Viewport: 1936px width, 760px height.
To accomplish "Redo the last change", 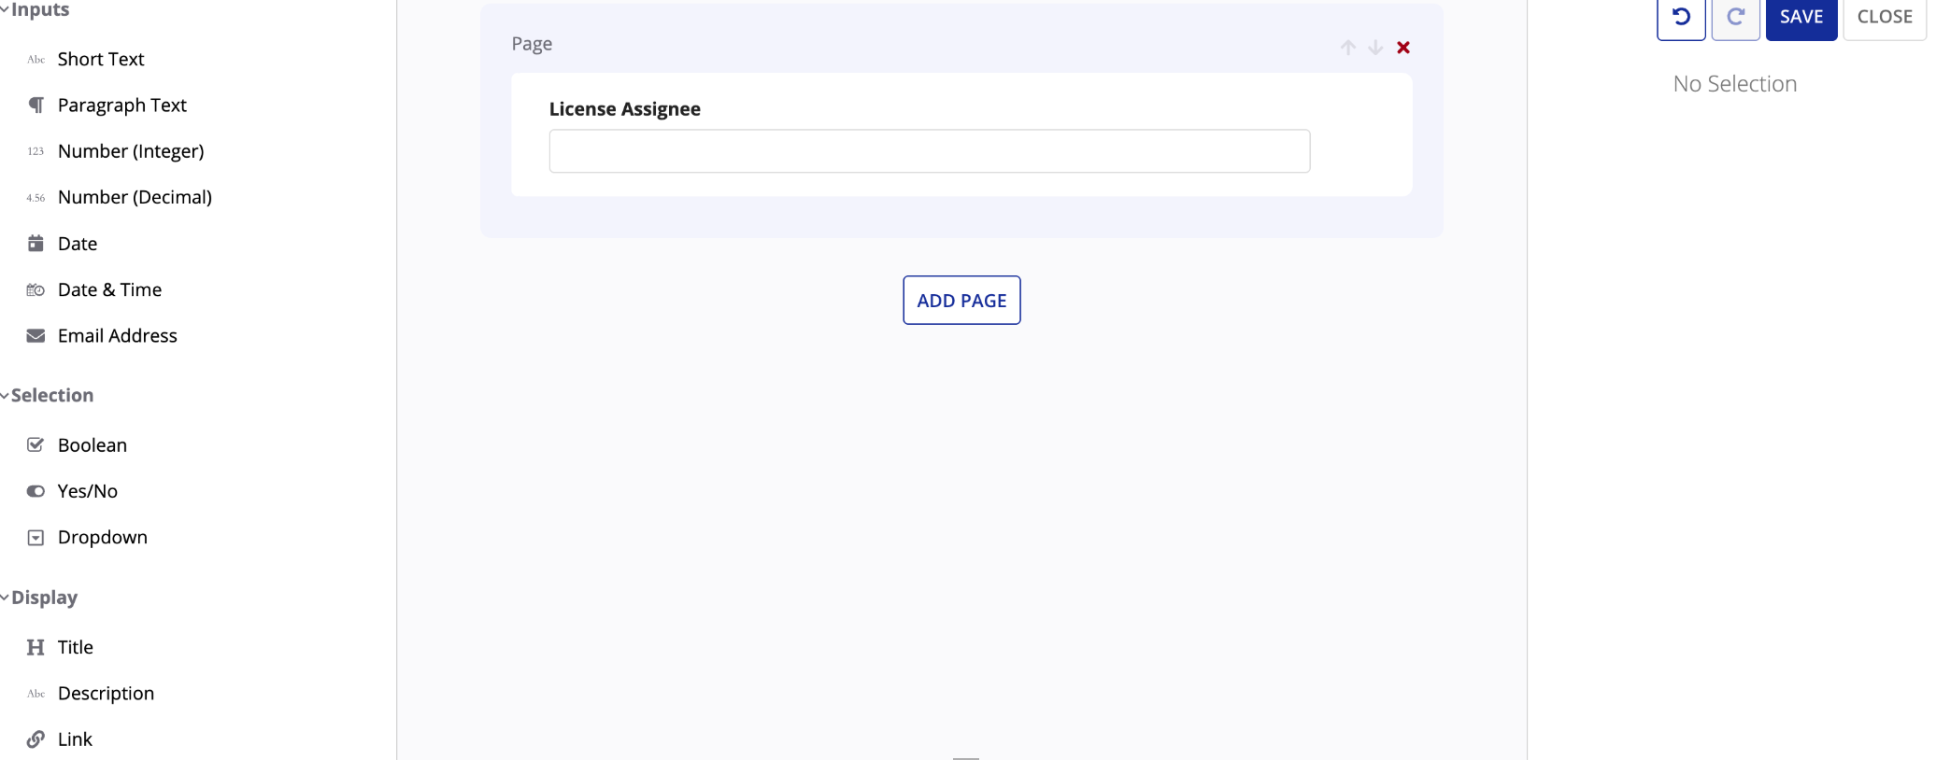I will point(1736,18).
